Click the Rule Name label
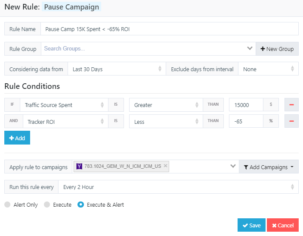 (x=22, y=29)
